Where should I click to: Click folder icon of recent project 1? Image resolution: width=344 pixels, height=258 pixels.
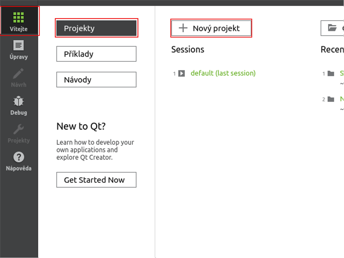(x=331, y=74)
